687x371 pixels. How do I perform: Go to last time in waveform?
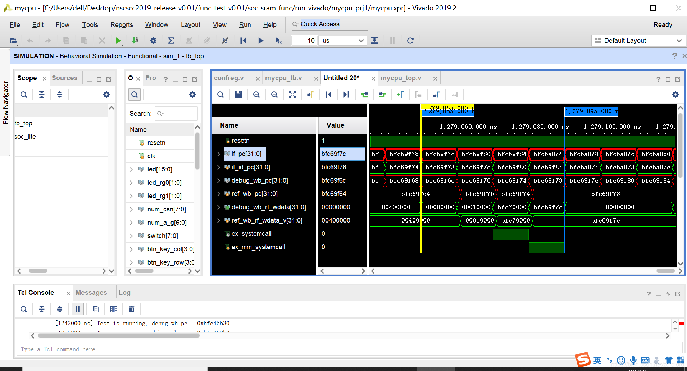[346, 95]
